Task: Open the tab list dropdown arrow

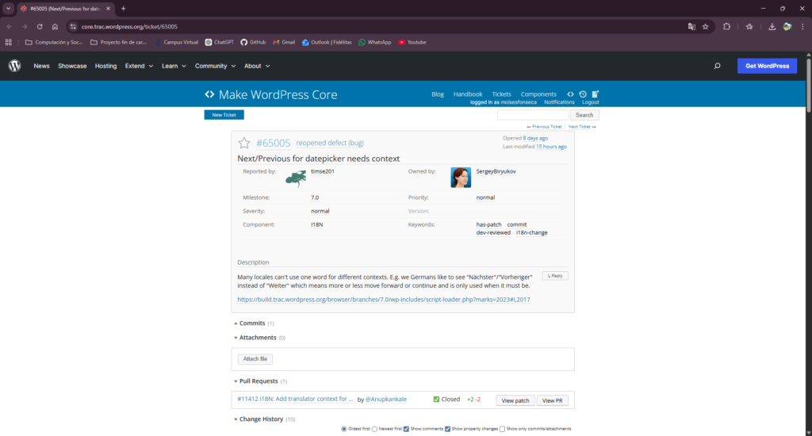Action: (x=8, y=8)
